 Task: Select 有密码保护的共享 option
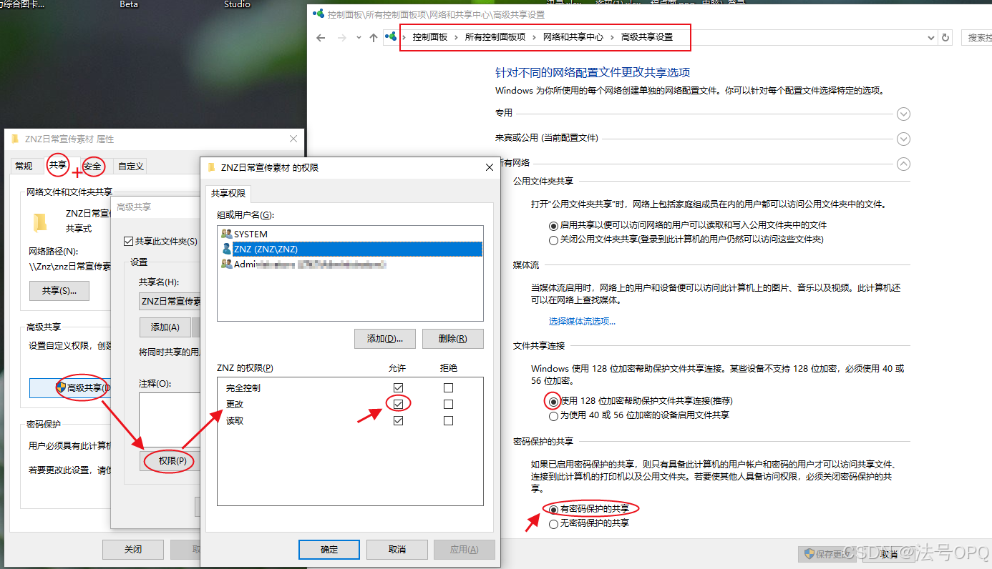coord(553,509)
